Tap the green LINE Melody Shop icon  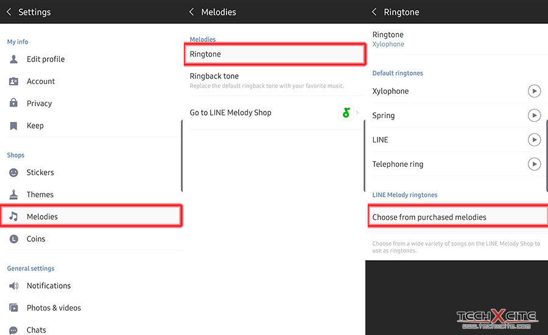(x=346, y=113)
